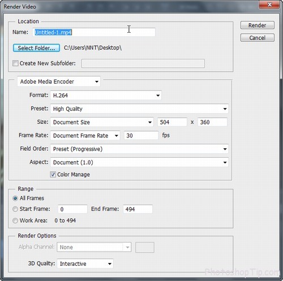Image resolution: width=283 pixels, height=281 pixels.
Task: Open the Aspect Document (1.0) dropdown
Action: pos(139,162)
